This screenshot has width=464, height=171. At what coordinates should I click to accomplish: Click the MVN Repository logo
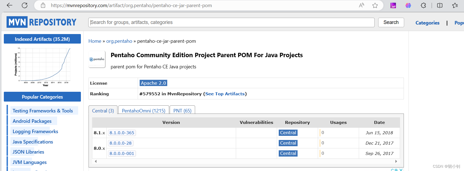click(x=42, y=22)
